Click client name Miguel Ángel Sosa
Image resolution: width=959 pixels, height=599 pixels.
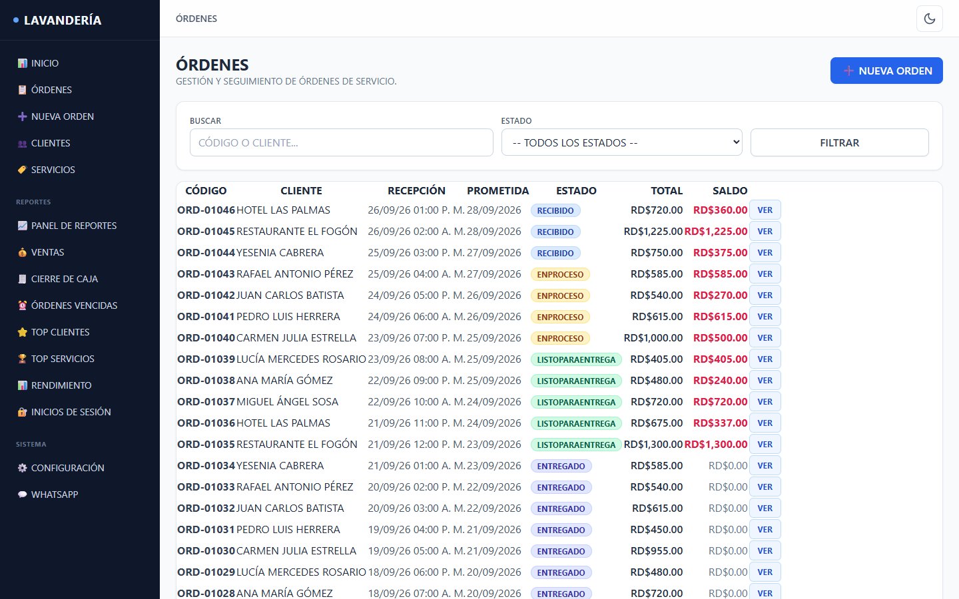(288, 401)
